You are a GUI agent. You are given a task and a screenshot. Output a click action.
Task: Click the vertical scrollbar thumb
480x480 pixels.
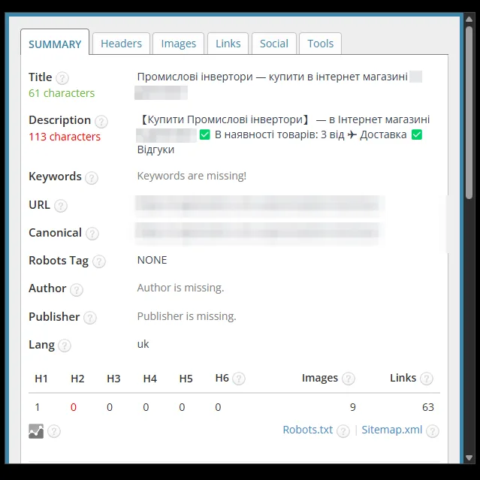[469, 113]
